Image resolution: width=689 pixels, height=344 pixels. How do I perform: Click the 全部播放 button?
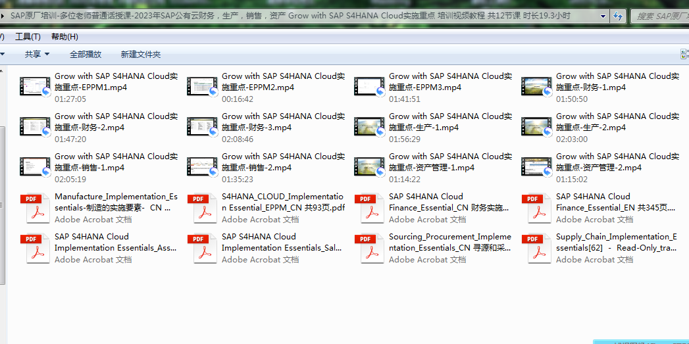coord(86,55)
